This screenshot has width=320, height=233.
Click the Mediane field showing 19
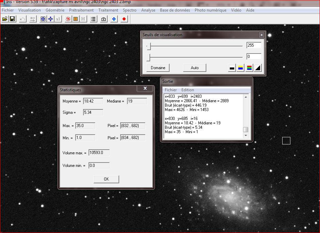pos(137,101)
